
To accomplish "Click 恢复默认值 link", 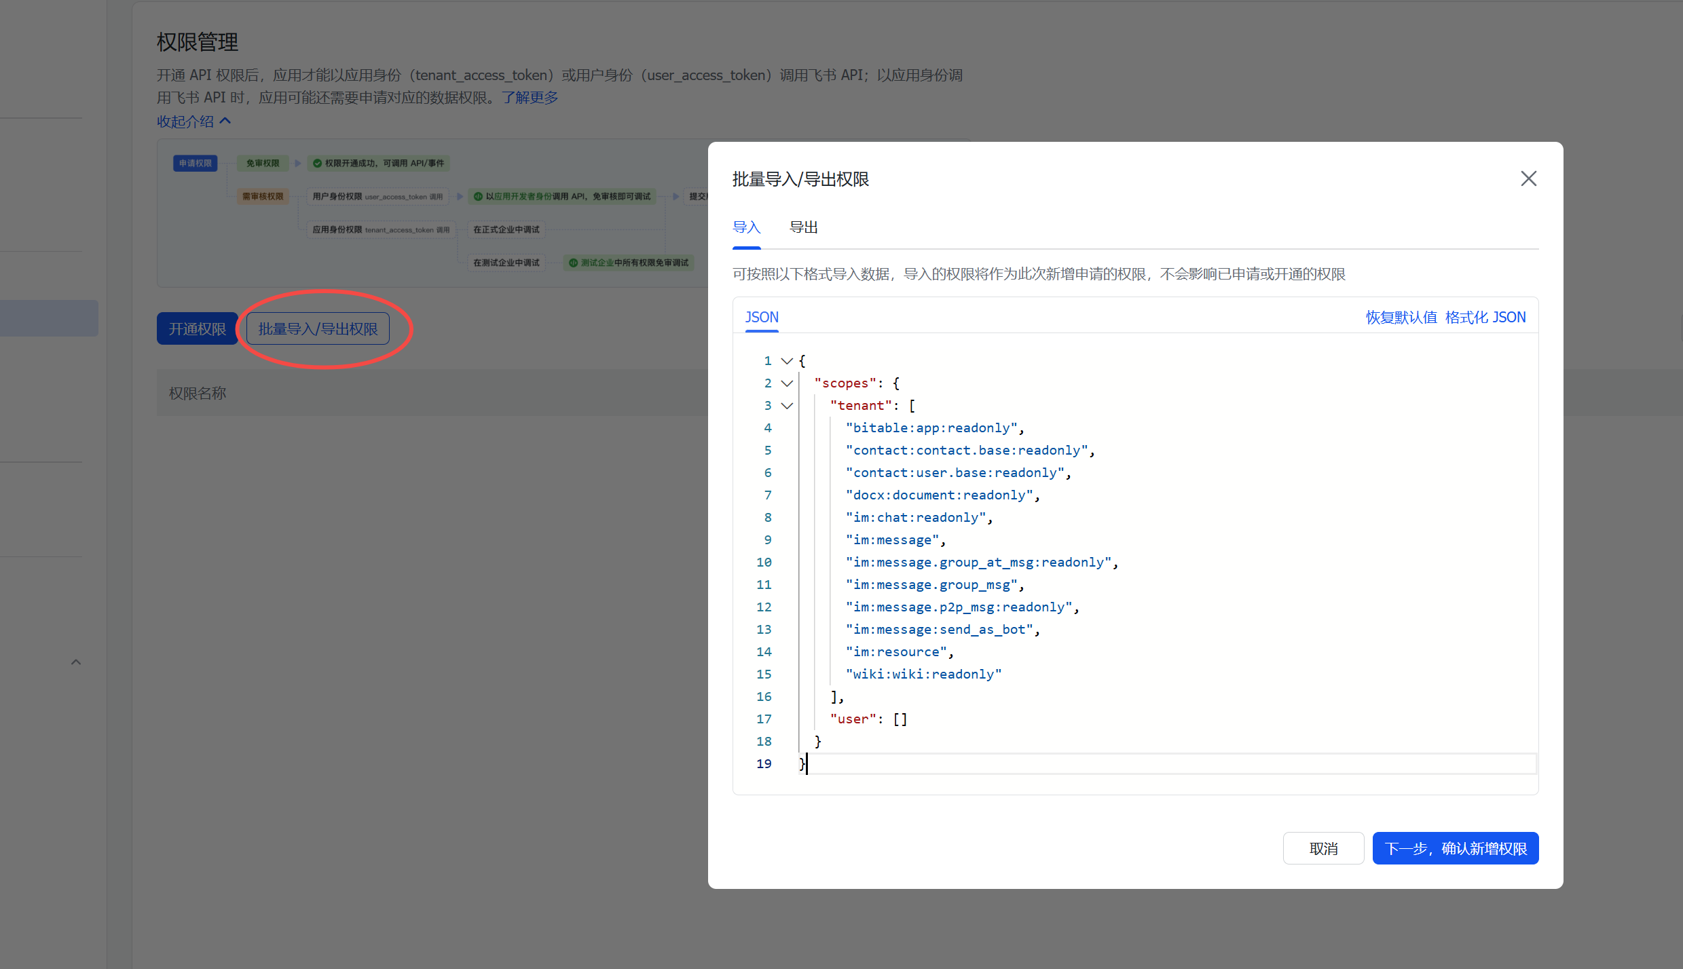I will click(1401, 317).
